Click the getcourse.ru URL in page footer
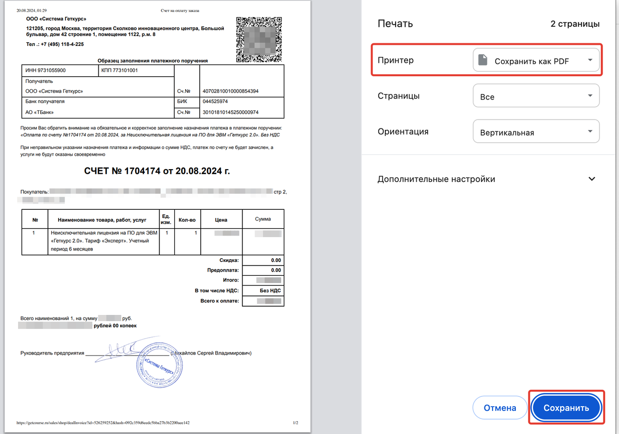This screenshot has height=434, width=619. (x=103, y=423)
